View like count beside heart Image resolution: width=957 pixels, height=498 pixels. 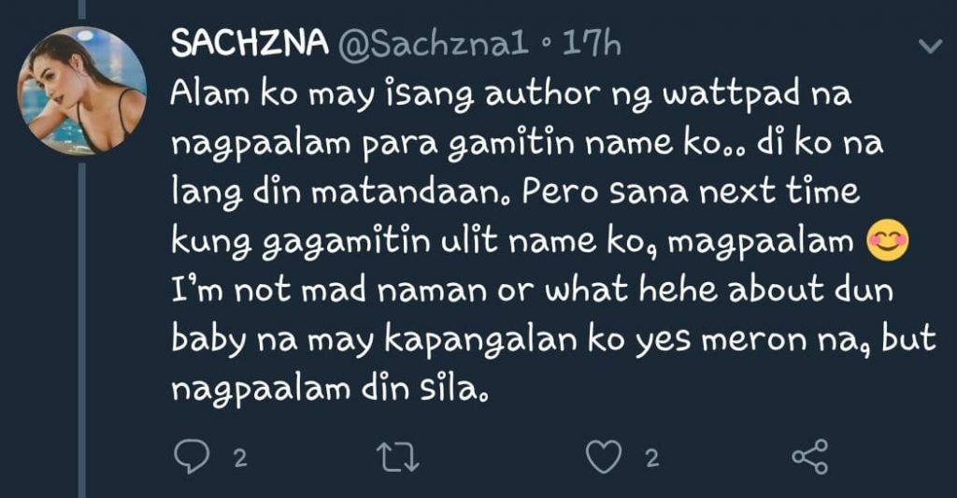[652, 459]
